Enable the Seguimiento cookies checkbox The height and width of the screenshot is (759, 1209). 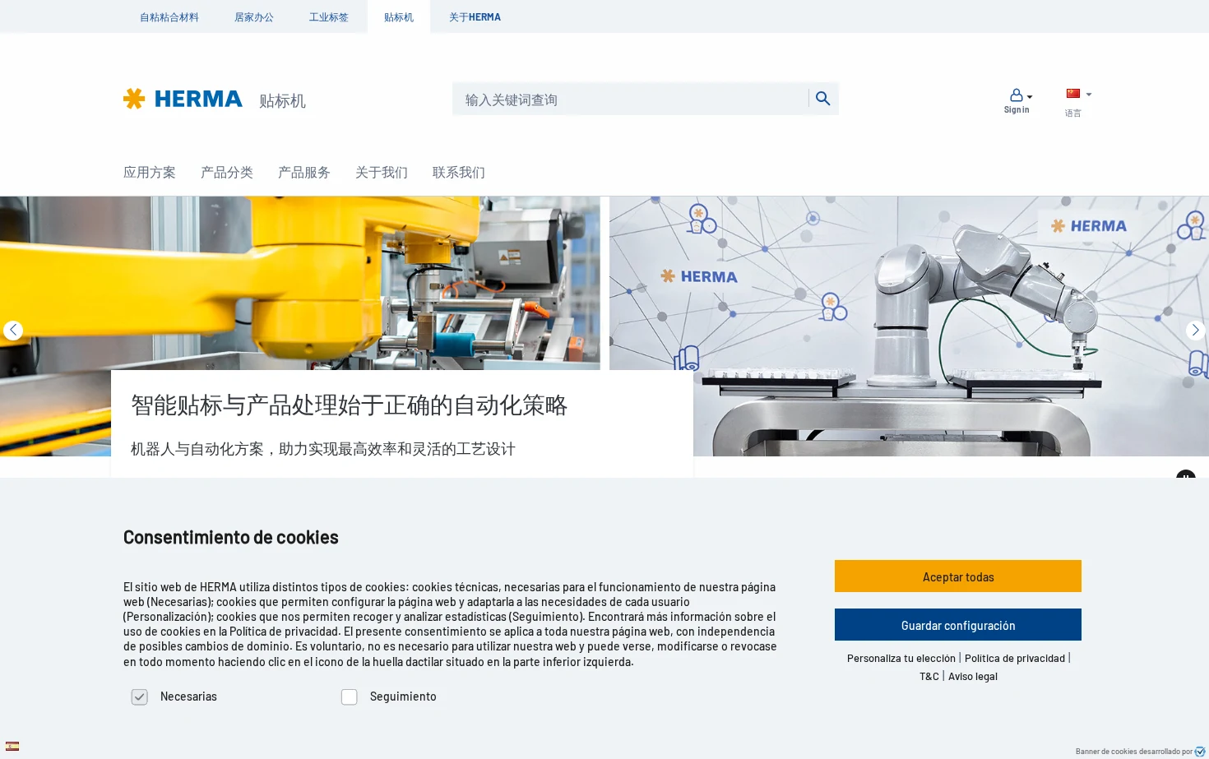coord(350,697)
